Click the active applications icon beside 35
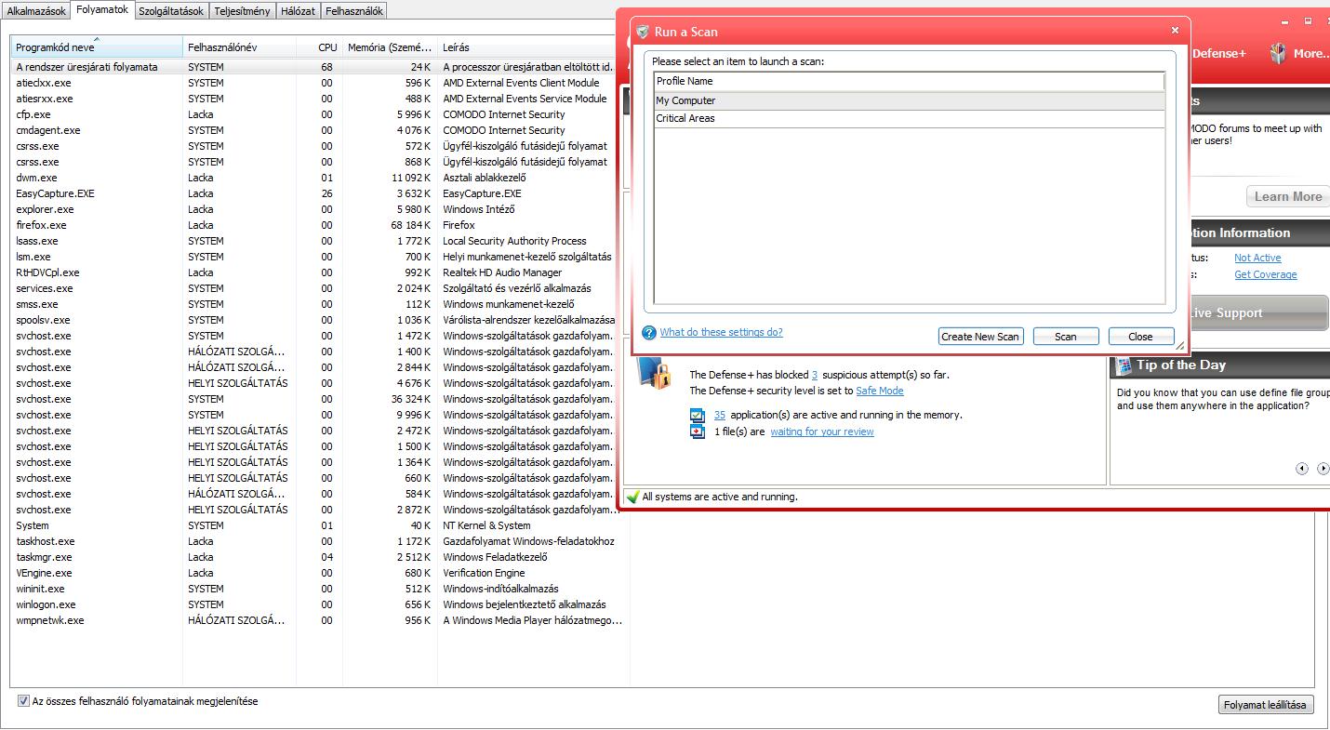This screenshot has height=730, width=1330. click(698, 416)
